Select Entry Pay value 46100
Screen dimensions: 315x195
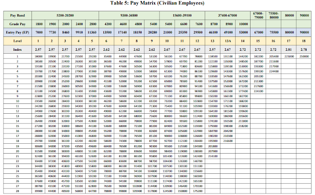click(x=213, y=32)
